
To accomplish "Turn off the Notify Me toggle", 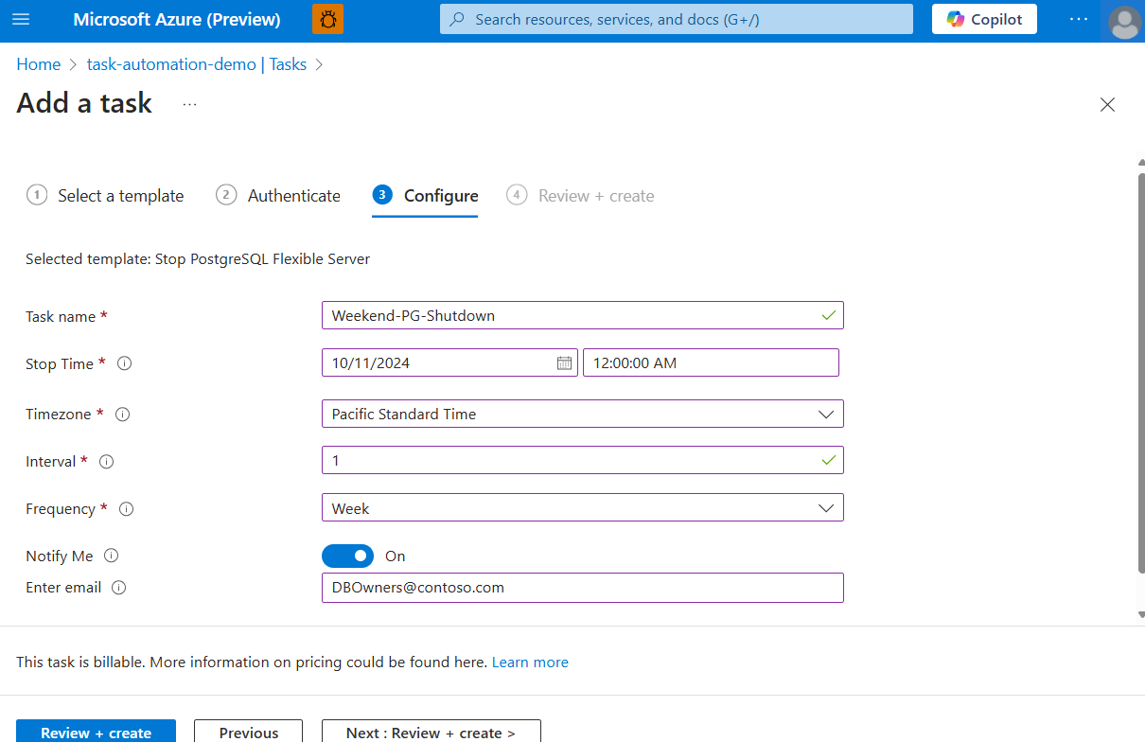I will (x=347, y=556).
